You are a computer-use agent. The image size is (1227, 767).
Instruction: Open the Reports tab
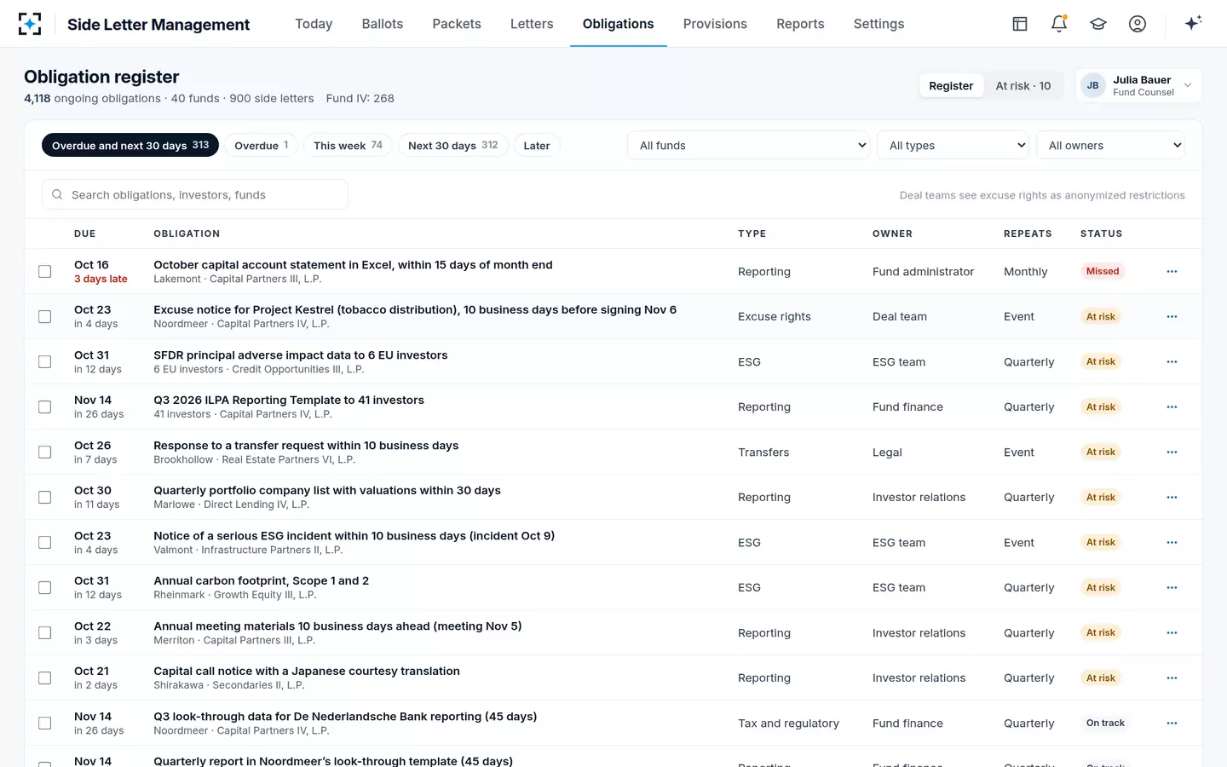coord(800,24)
